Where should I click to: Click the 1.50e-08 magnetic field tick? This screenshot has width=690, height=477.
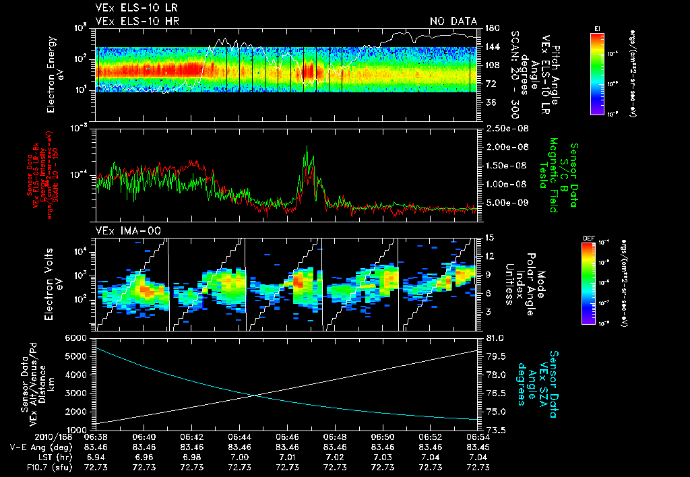pos(506,166)
